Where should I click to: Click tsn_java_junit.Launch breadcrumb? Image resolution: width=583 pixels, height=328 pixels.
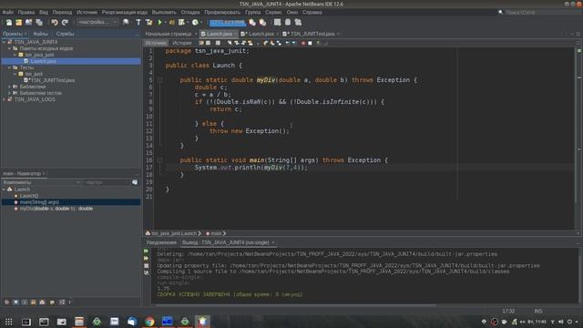[x=173, y=233]
